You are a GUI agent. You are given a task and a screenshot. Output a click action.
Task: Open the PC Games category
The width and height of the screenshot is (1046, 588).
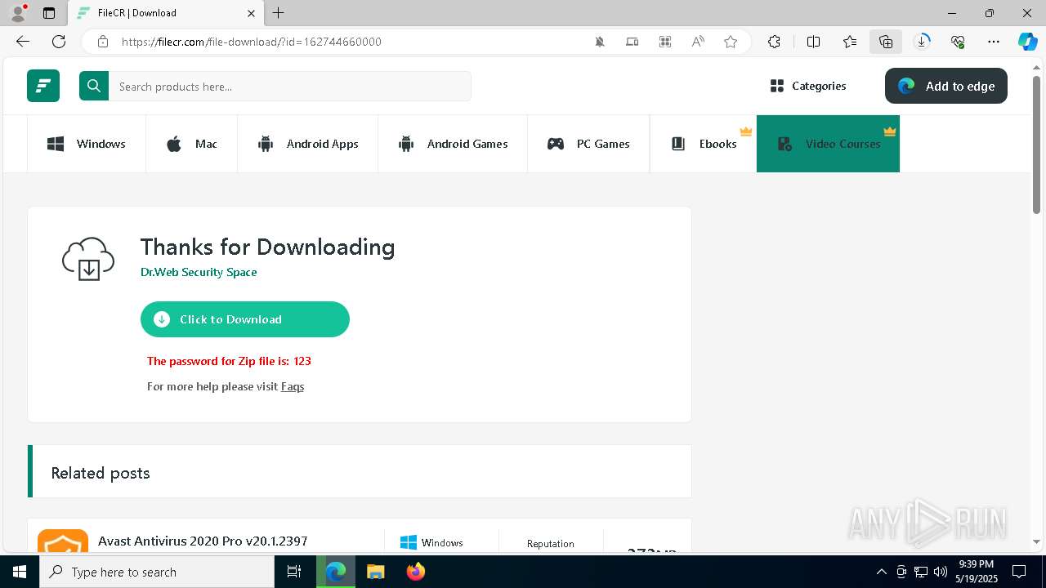click(588, 144)
